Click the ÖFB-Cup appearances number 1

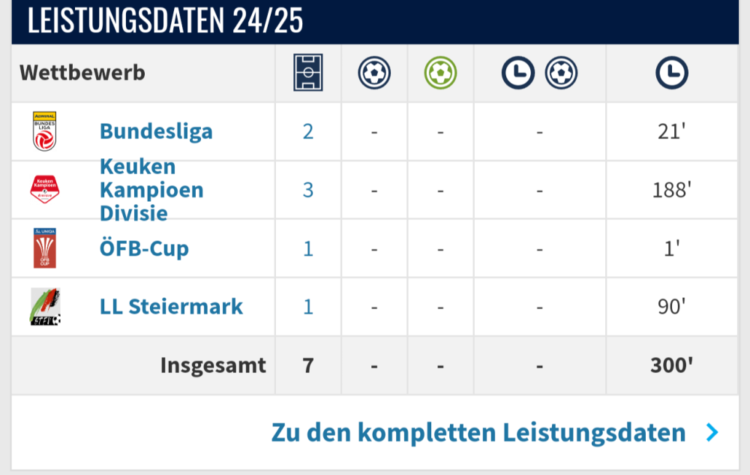tap(307, 248)
